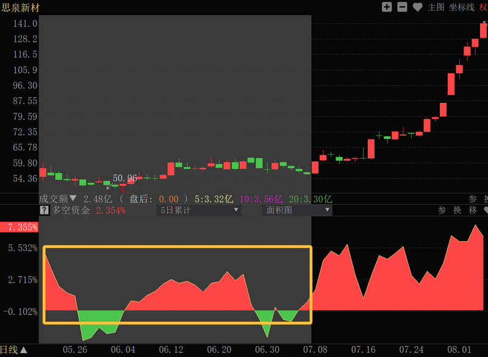Open the 坐标线 coordinate line setting
This screenshot has height=357, width=488.
tap(462, 7)
